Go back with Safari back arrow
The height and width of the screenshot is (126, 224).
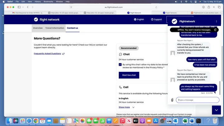click(28, 7)
